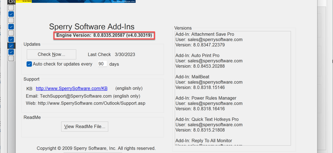
Task: Click the User line under Attachment Save Pro
Action: pos(209,39)
